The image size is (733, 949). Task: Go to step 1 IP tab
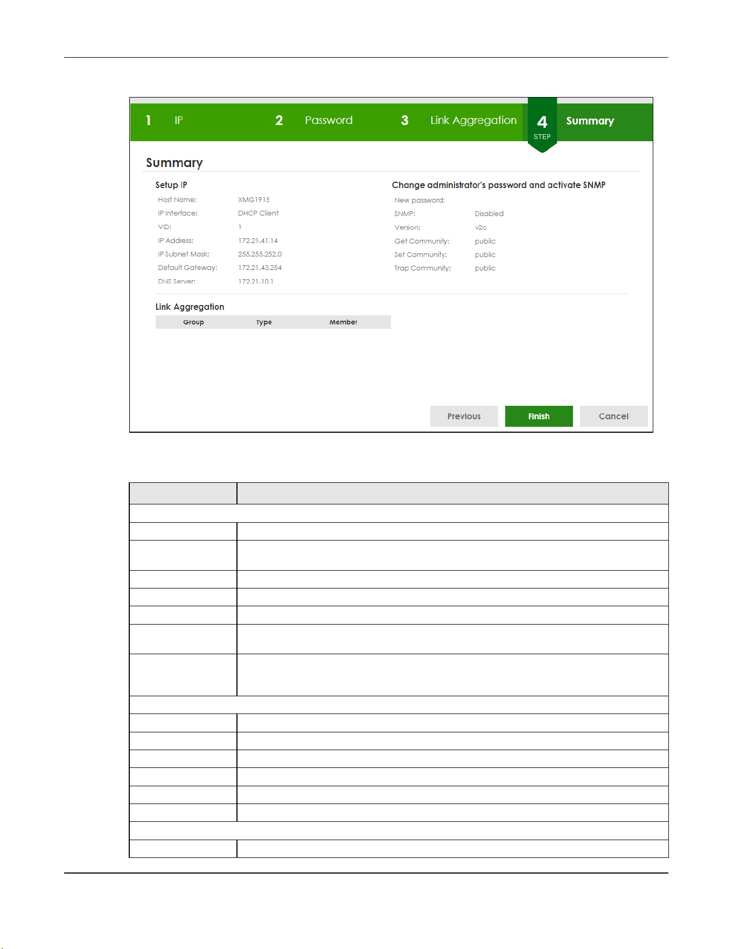(179, 120)
